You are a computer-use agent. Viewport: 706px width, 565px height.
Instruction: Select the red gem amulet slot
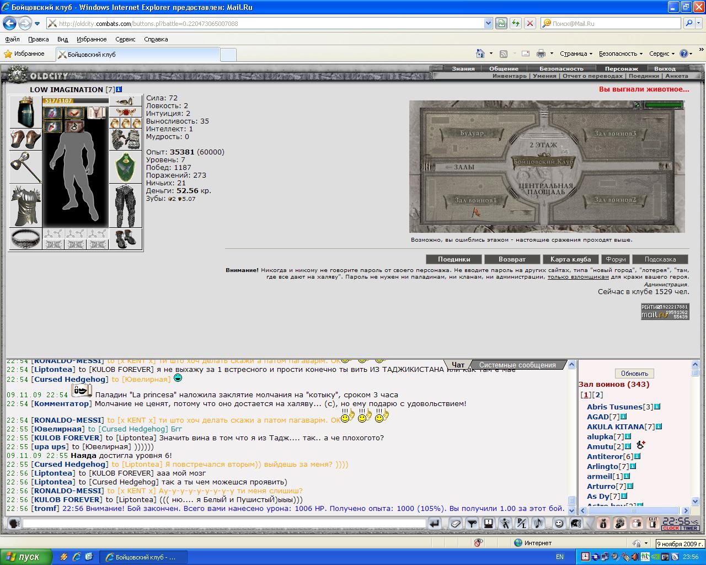pyautogui.click(x=126, y=112)
